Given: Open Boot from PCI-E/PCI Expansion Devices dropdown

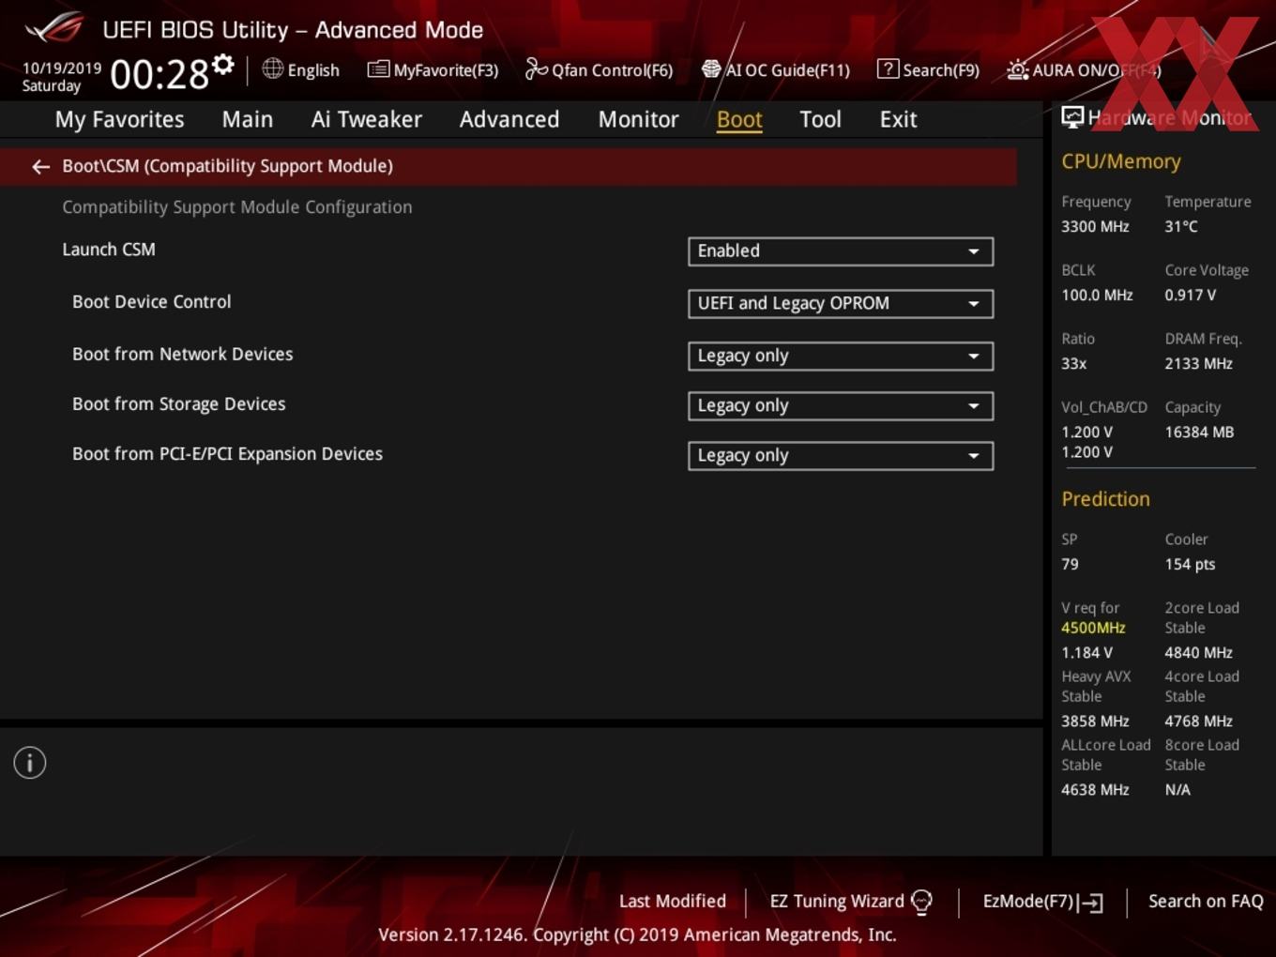Looking at the screenshot, I should click(x=841, y=456).
